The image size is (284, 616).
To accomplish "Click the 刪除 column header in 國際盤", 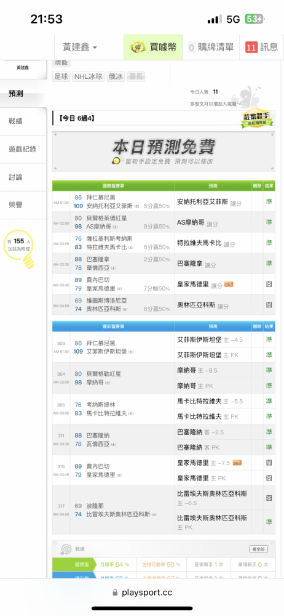I will (x=257, y=185).
